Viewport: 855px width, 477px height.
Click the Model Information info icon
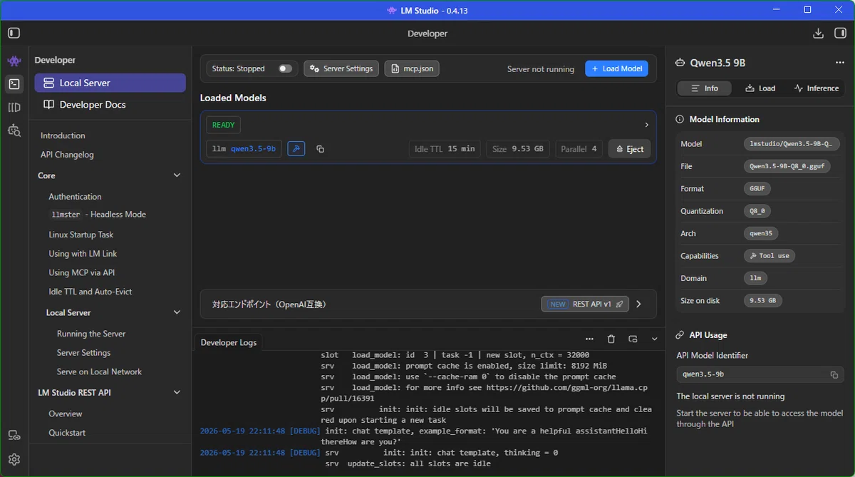(x=680, y=119)
